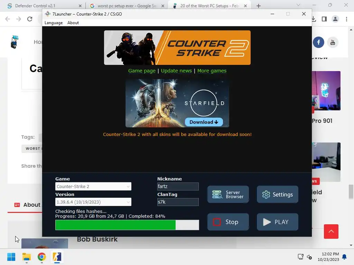Click the Chrome page vertical scrollbar thumb
Image resolution: width=354 pixels, height=265 pixels.
pyautogui.click(x=351, y=192)
